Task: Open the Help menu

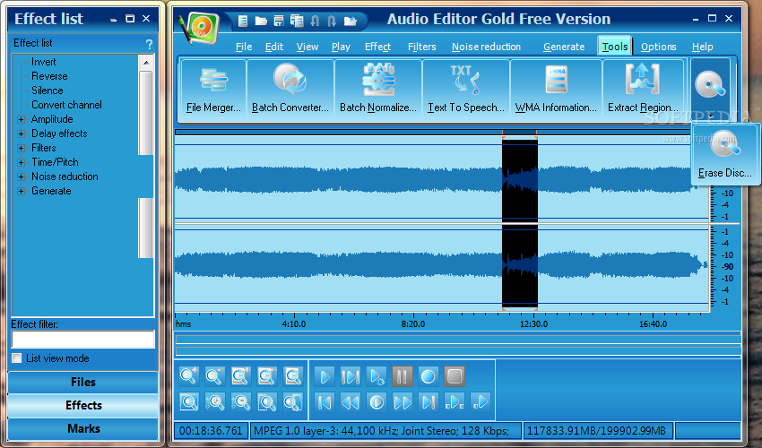Action: pyautogui.click(x=702, y=47)
